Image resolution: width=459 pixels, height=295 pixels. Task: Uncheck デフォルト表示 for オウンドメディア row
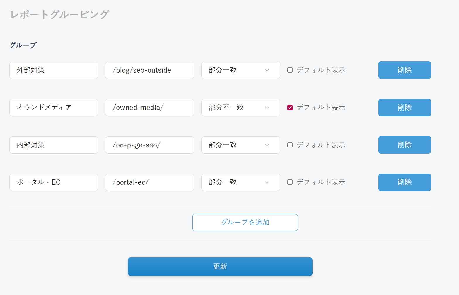[290, 108]
